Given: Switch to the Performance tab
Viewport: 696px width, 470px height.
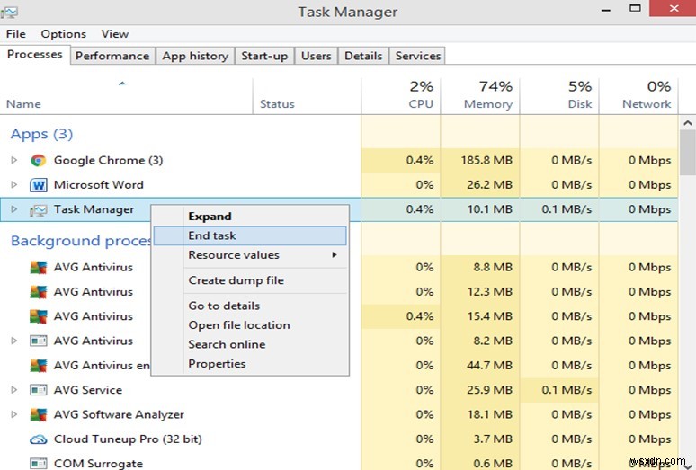Looking at the screenshot, I should [112, 56].
